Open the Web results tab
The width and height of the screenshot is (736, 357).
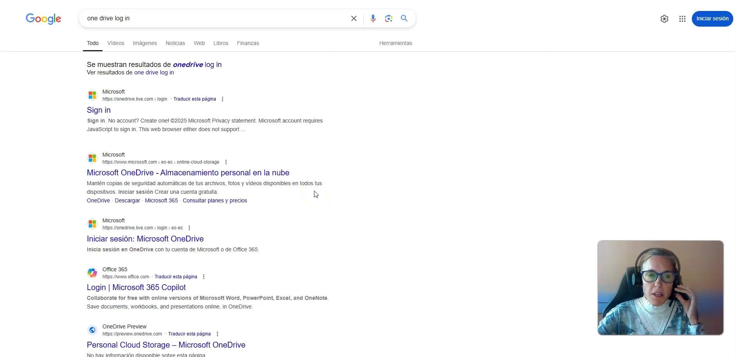199,43
